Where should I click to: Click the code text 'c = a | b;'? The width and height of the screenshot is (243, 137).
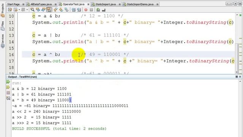[x=46, y=35]
